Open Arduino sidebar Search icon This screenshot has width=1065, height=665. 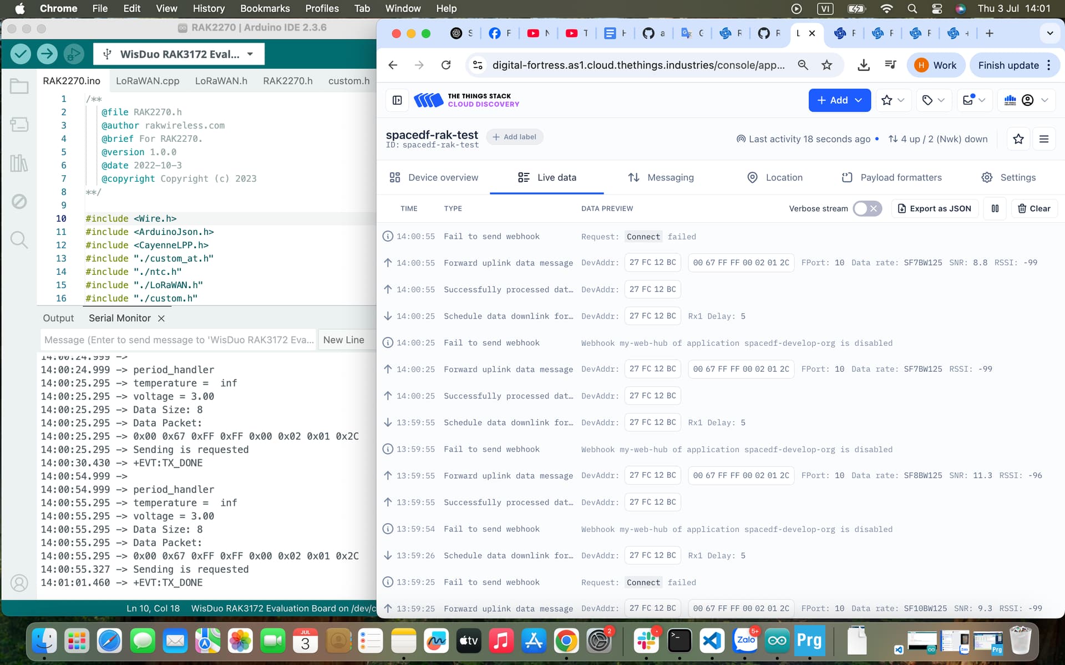(x=19, y=240)
